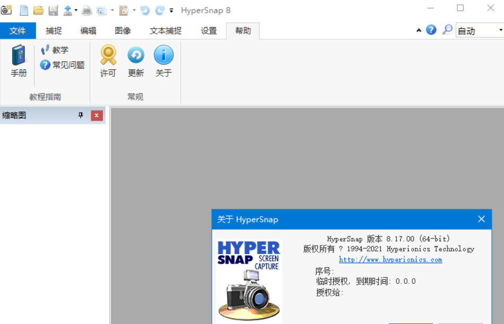The image size is (504, 324).
Task: Open dropdown beside the stacked windows icon
Action: (x=112, y=10)
